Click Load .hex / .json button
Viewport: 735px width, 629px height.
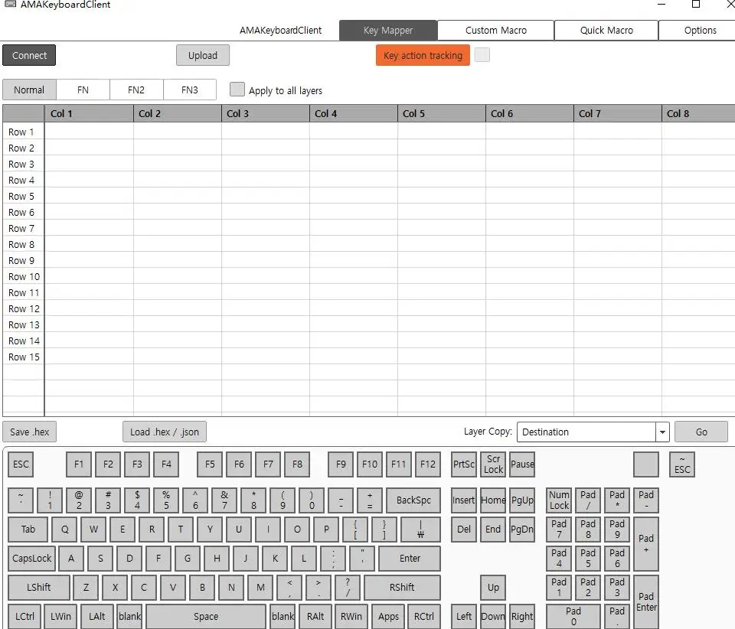(165, 432)
